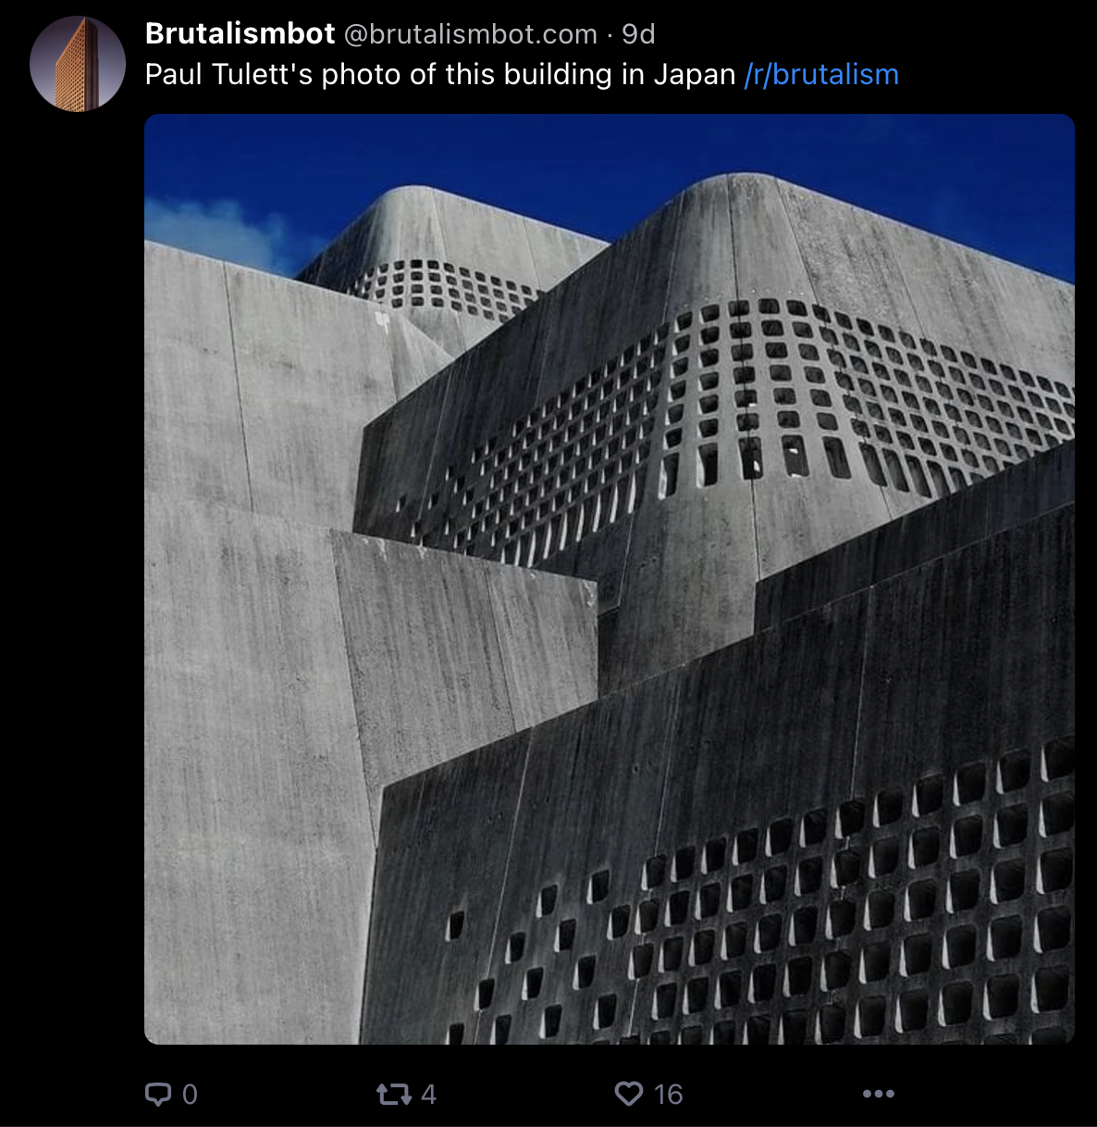Open the @brutalismbot.com handle link

(x=471, y=34)
